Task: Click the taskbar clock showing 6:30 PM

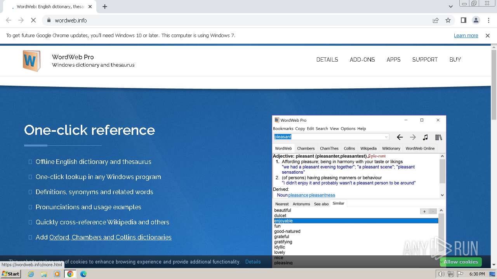Action: (477, 274)
